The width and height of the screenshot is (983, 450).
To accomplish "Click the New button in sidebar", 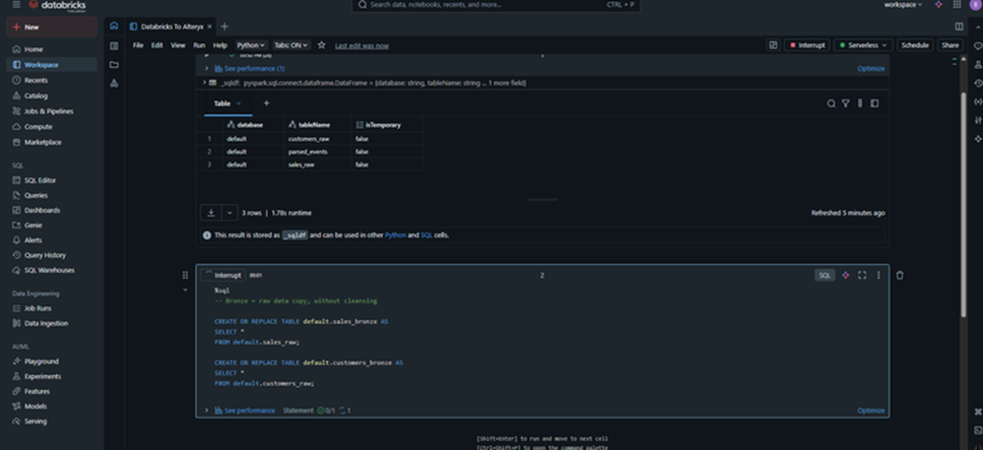I will point(51,27).
